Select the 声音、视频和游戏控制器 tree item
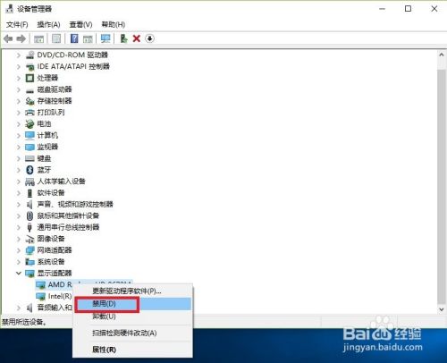The width and height of the screenshot is (447, 363). pos(75,205)
